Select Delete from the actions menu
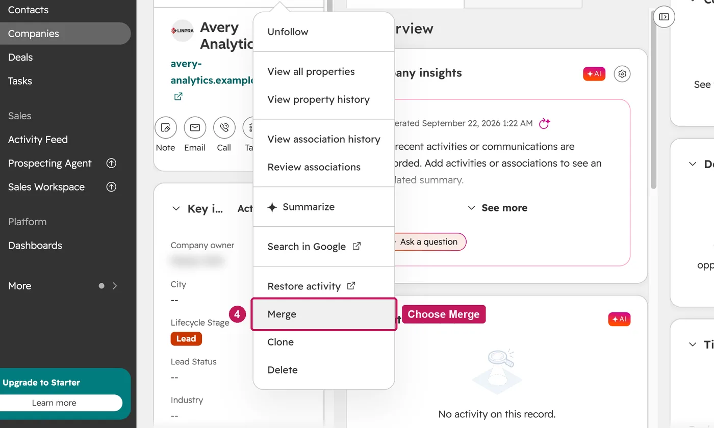714x428 pixels. (324, 370)
